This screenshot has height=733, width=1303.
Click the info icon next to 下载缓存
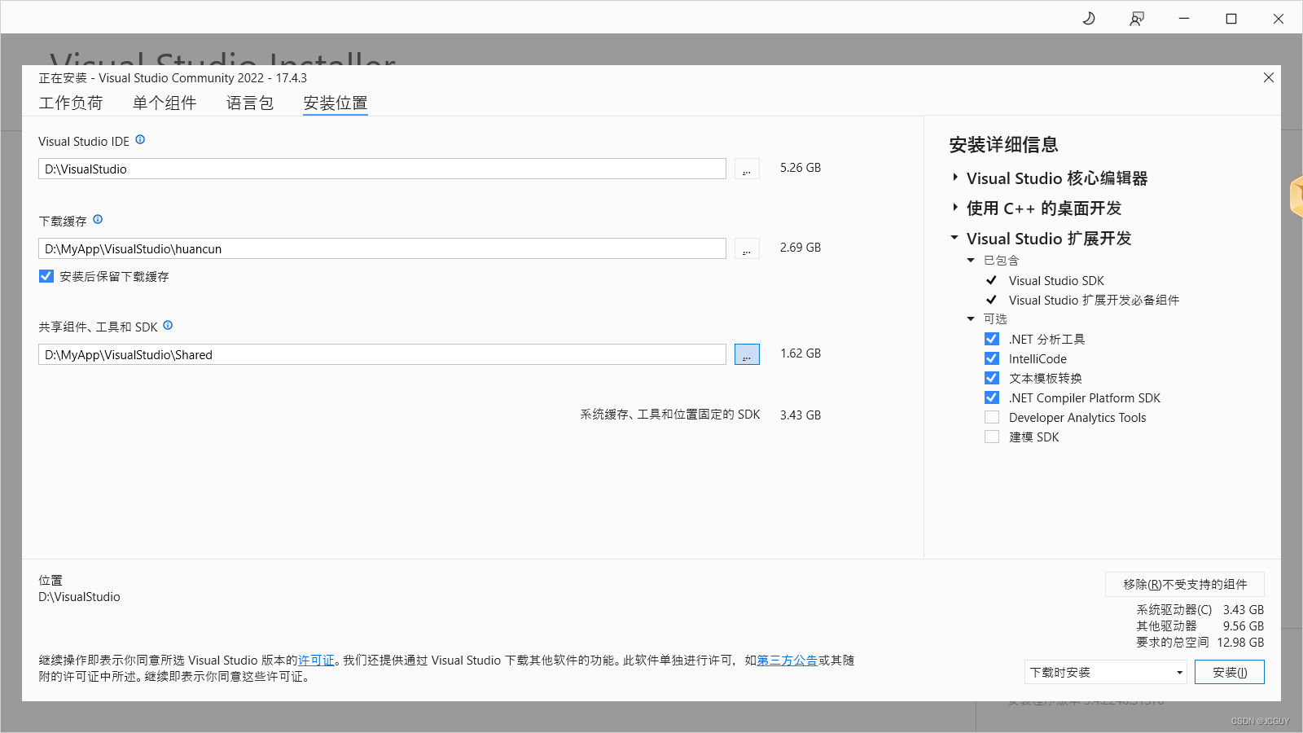tap(98, 220)
